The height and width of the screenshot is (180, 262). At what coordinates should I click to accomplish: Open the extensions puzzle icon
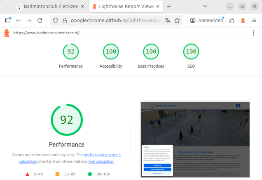click(232, 20)
